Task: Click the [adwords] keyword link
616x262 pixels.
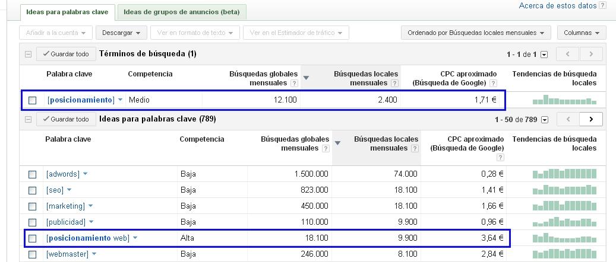Action: tap(63, 174)
